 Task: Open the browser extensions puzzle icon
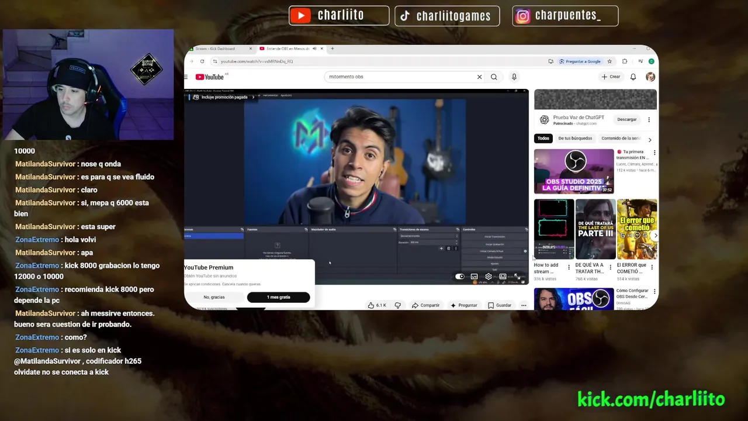pos(625,61)
